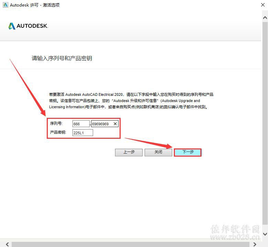Click the instruction paragraph mentioning AutoCAD Electrical 2020

(131, 101)
